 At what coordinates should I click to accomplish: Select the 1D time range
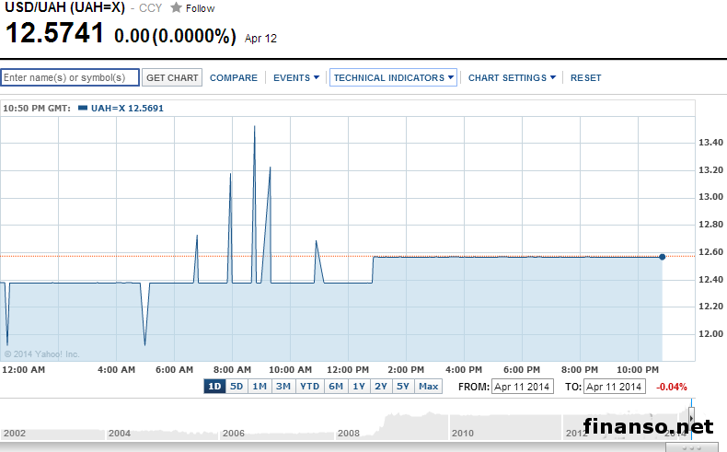coord(214,387)
